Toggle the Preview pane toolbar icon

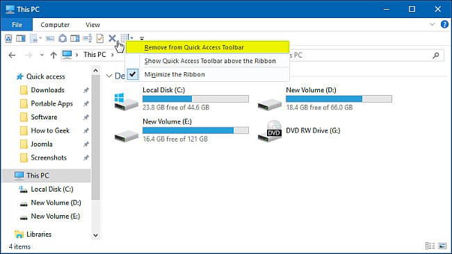[21, 38]
